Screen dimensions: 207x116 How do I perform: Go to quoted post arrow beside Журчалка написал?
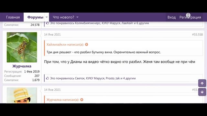click(82, 100)
